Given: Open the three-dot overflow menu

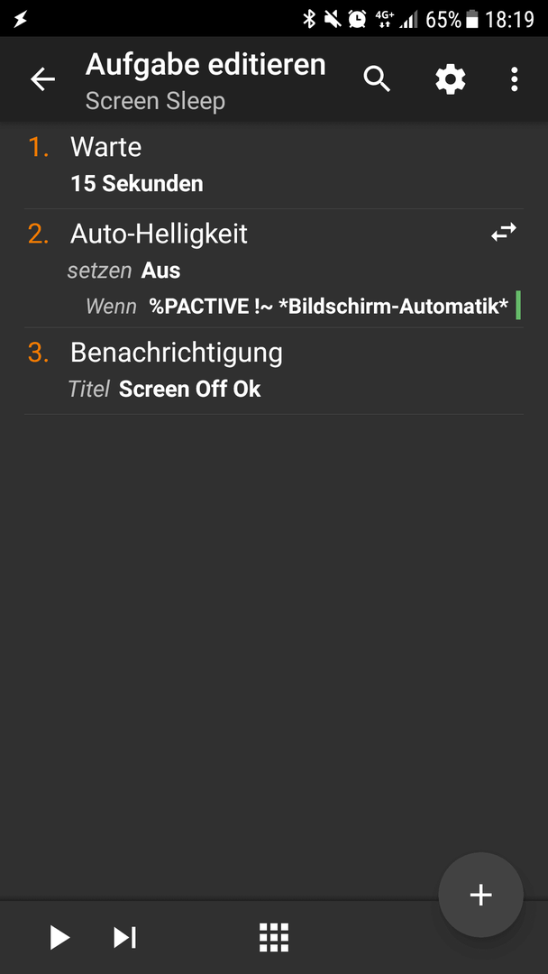Looking at the screenshot, I should (x=514, y=79).
